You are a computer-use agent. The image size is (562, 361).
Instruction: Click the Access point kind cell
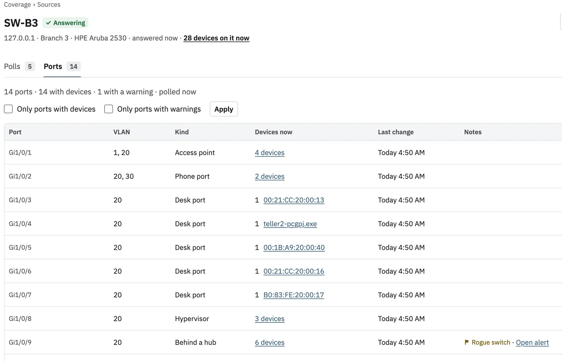point(195,153)
